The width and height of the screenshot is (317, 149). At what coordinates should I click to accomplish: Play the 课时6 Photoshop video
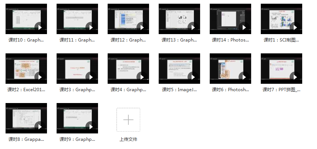click(x=244, y=77)
